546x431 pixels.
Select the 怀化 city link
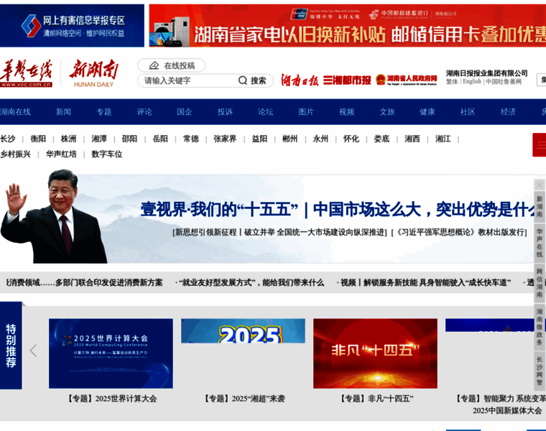tap(351, 139)
